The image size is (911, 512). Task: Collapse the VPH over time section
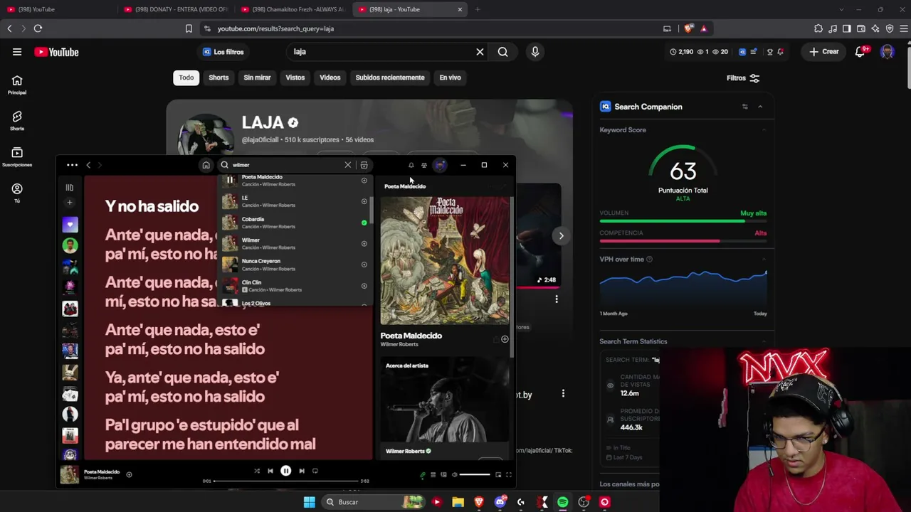coord(764,260)
